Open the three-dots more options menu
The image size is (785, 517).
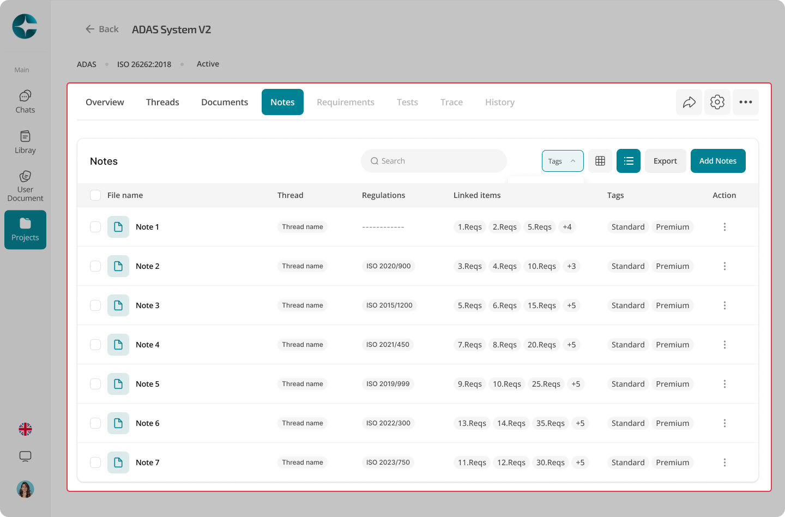[746, 102]
